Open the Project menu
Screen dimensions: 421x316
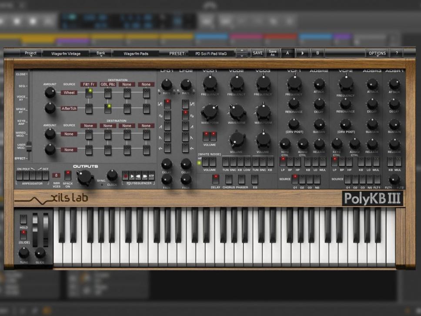pyautogui.click(x=31, y=53)
